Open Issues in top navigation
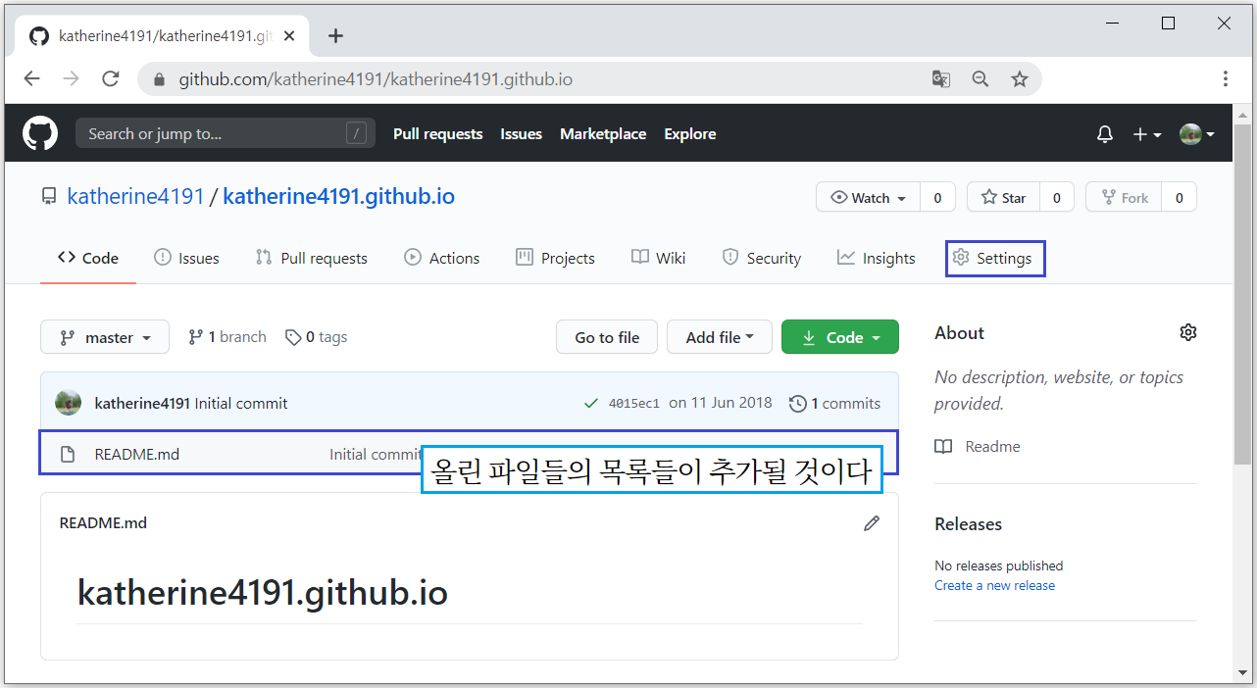1257x688 pixels. [521, 134]
